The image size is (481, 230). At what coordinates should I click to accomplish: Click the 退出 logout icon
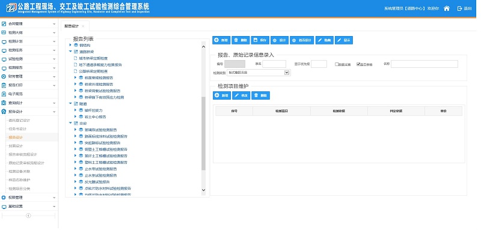coord(459,8)
